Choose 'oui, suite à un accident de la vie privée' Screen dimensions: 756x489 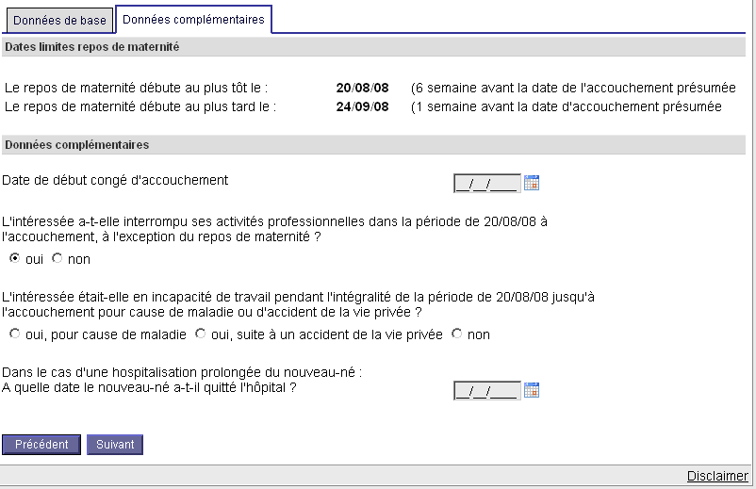(201, 334)
